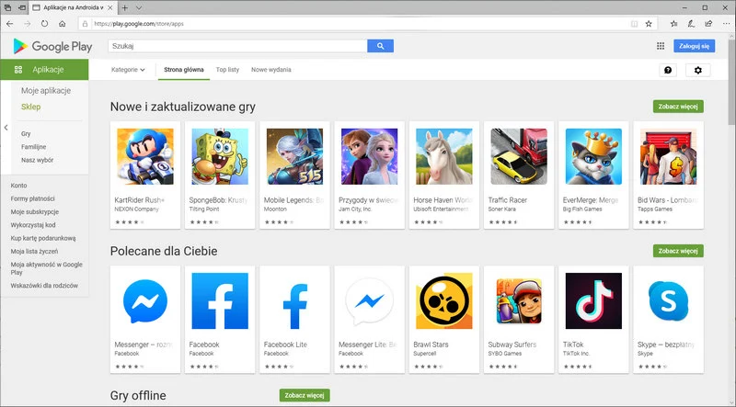736x407 pixels.
Task: Open the Skype app icon
Action: click(x=667, y=301)
